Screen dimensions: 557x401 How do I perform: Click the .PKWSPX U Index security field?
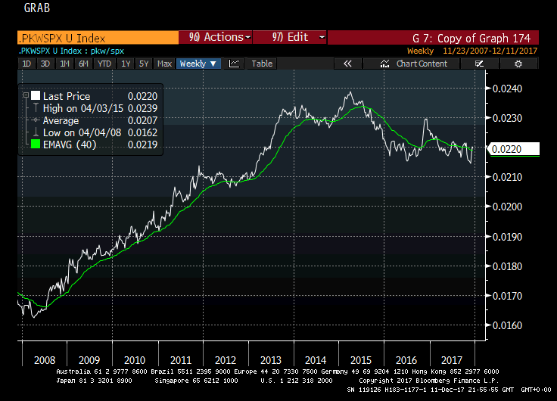(98, 38)
